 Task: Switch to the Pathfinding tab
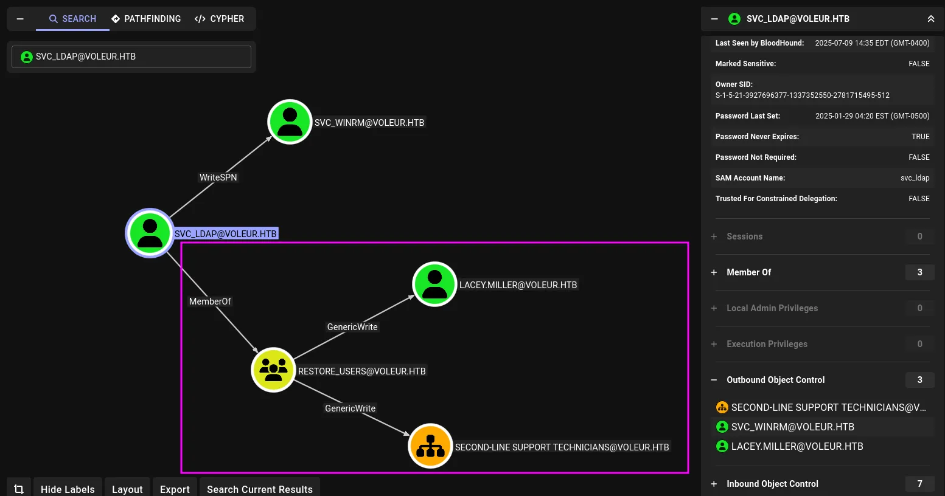146,19
